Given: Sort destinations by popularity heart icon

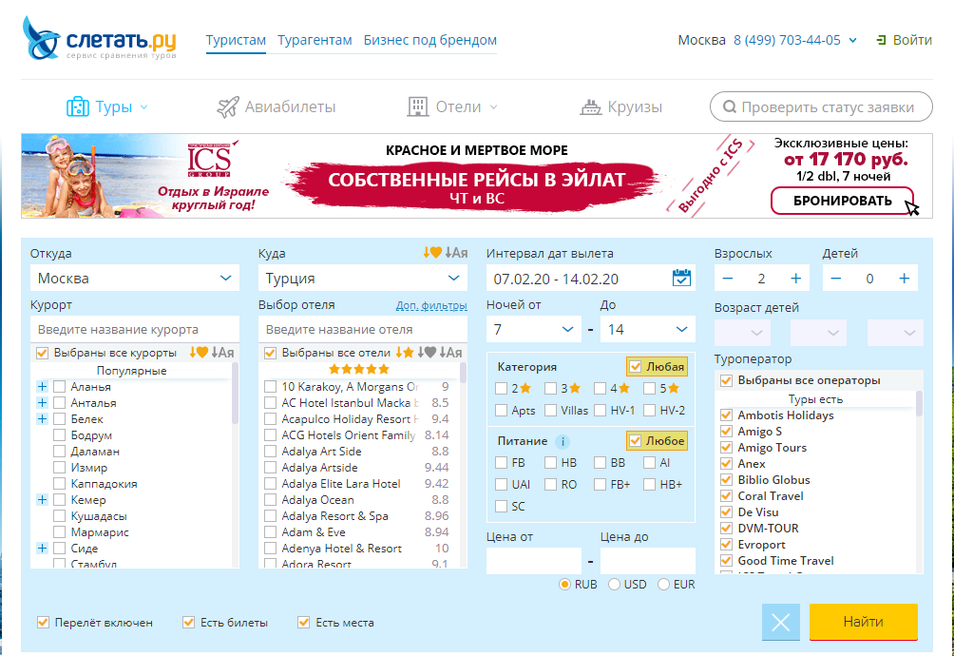Looking at the screenshot, I should [x=432, y=253].
